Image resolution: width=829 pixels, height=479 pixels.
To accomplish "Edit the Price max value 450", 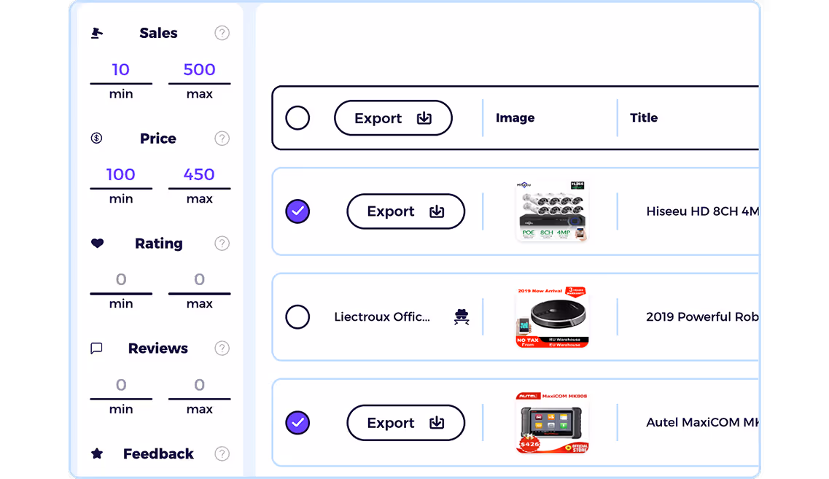I will (x=199, y=174).
